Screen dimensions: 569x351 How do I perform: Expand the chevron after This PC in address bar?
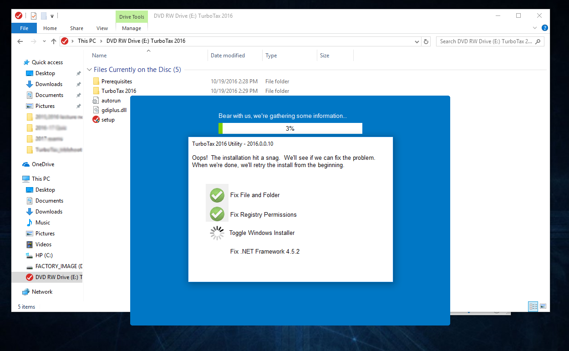coord(102,41)
